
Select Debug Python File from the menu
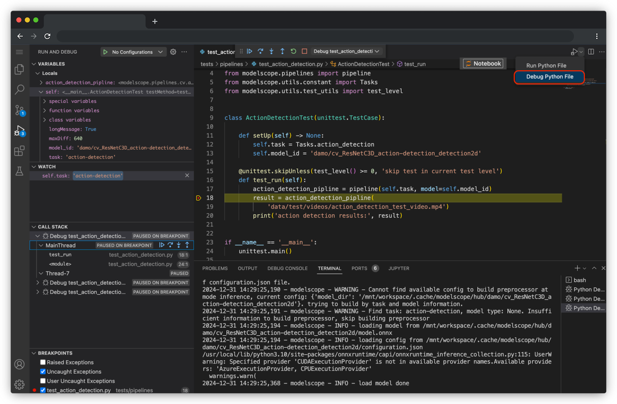[x=549, y=77]
